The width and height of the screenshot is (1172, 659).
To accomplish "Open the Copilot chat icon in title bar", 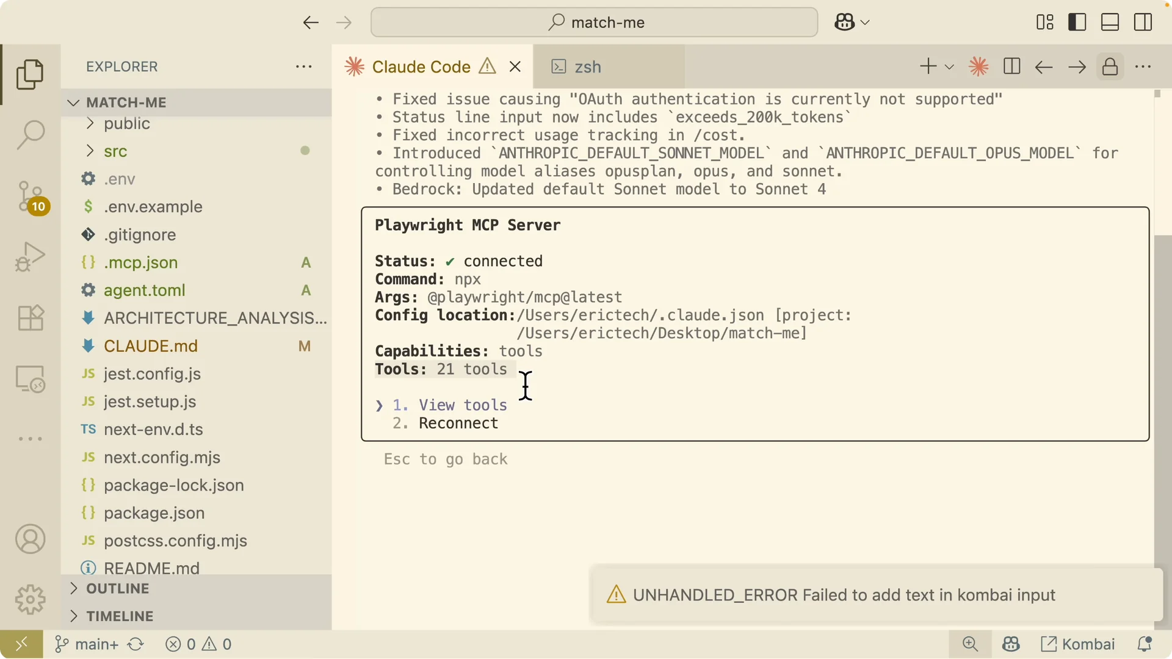I will pos(845,23).
